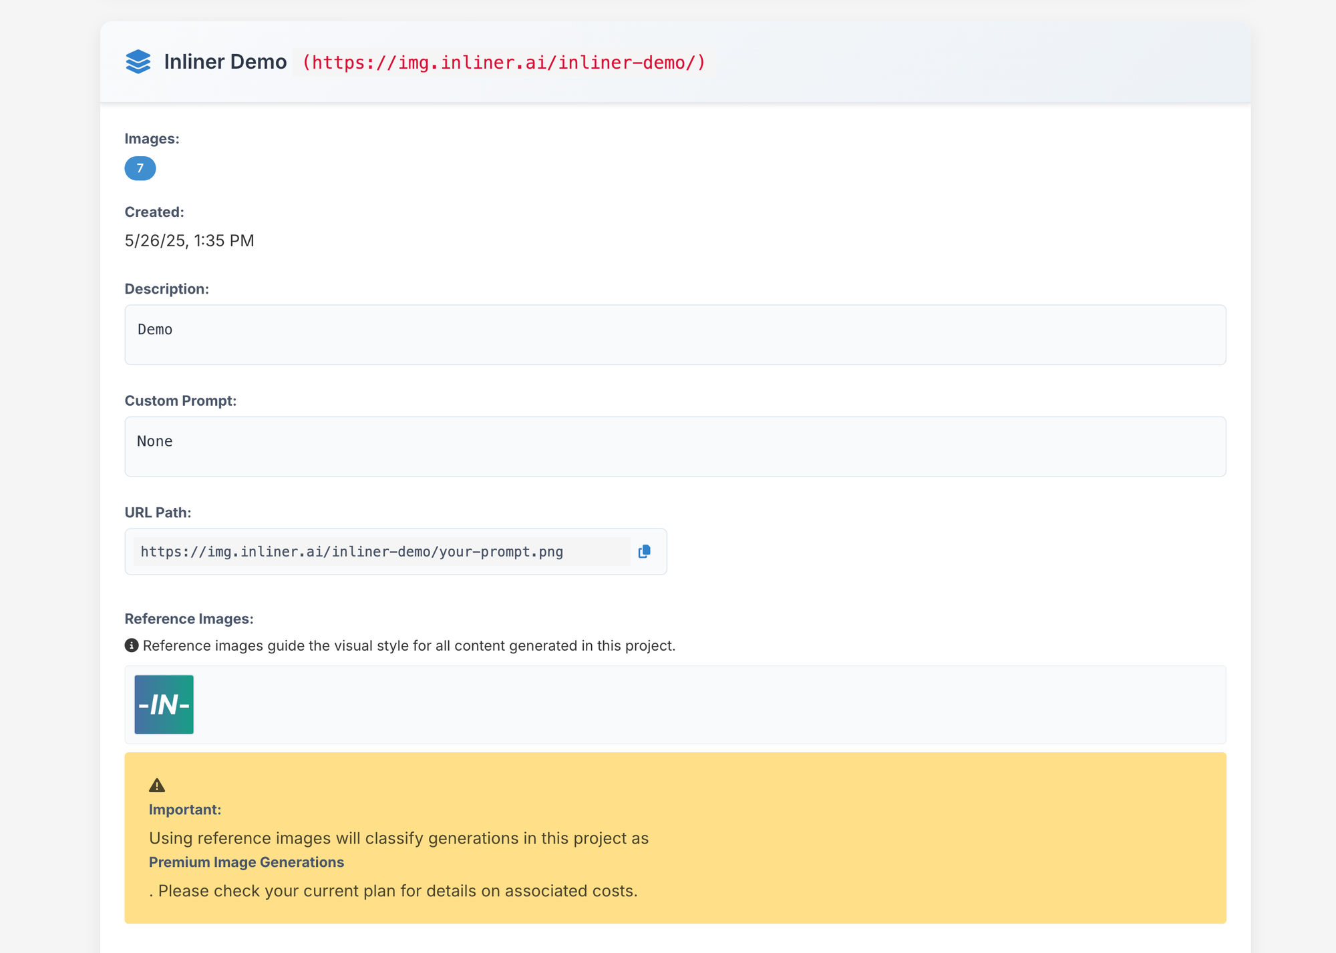Click the blue copy-to-clipboard icon
This screenshot has height=953, width=1336.
click(x=645, y=551)
